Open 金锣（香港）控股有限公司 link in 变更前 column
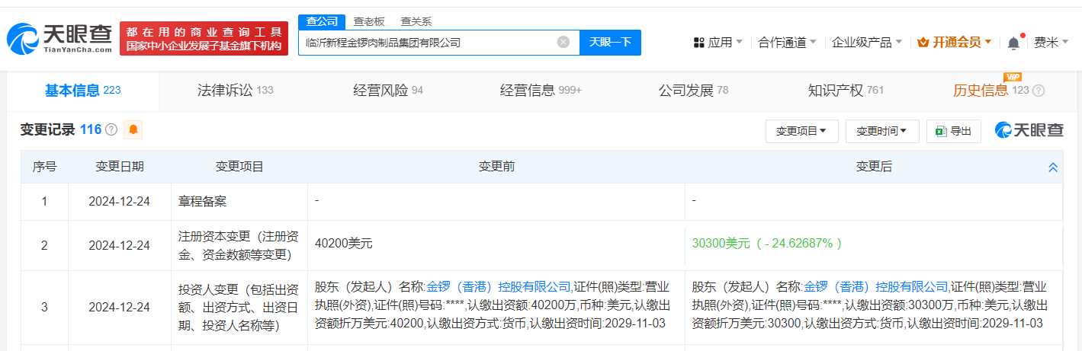 tap(499, 287)
